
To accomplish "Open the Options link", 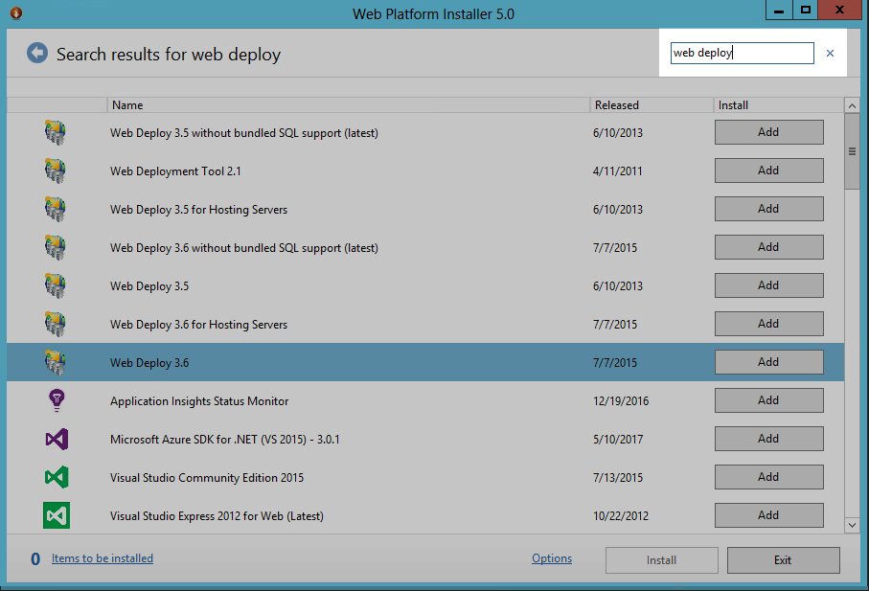I will (552, 558).
